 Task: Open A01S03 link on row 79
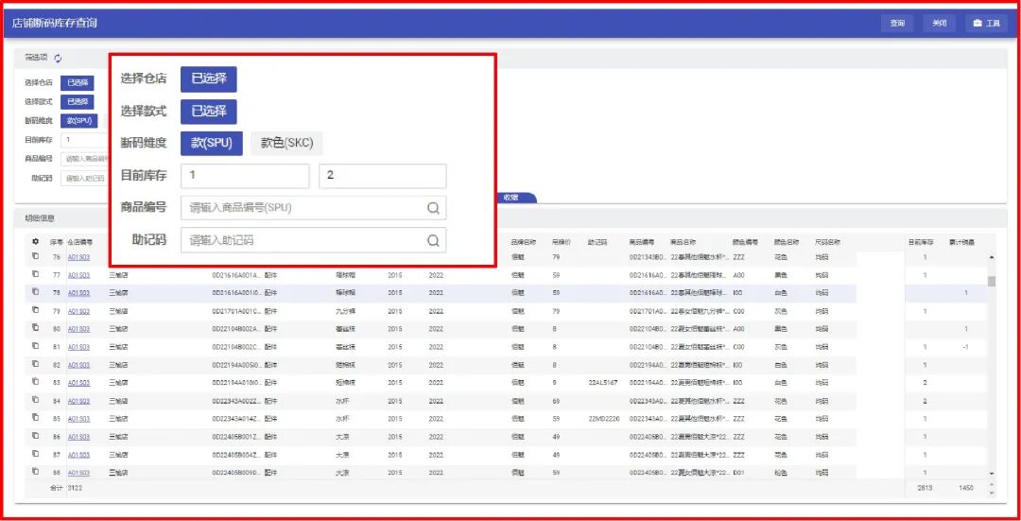coord(78,311)
